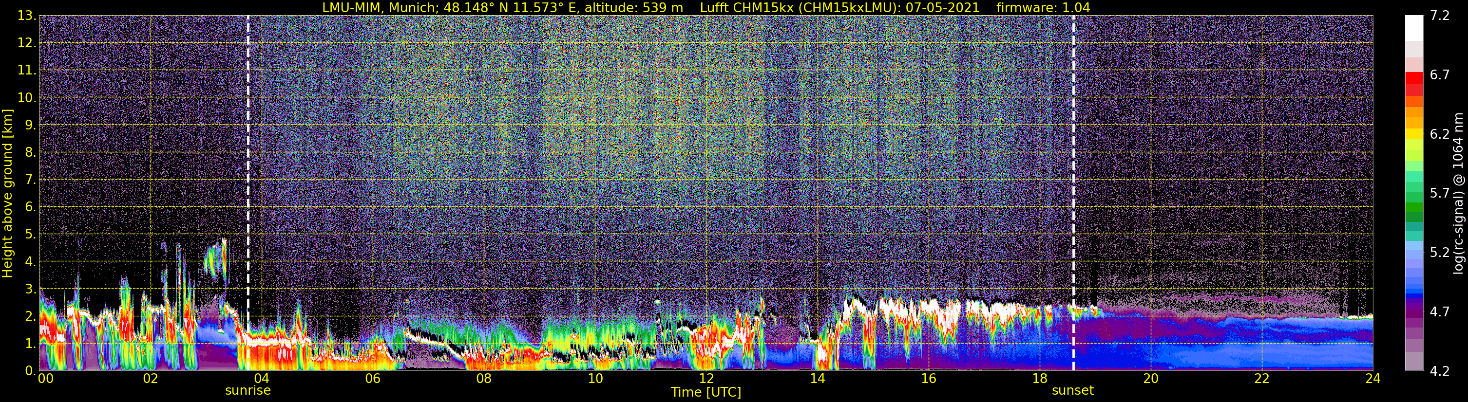This screenshot has height=402, width=1468.
Task: Click the x-axis tick label '04'
Action: click(262, 379)
